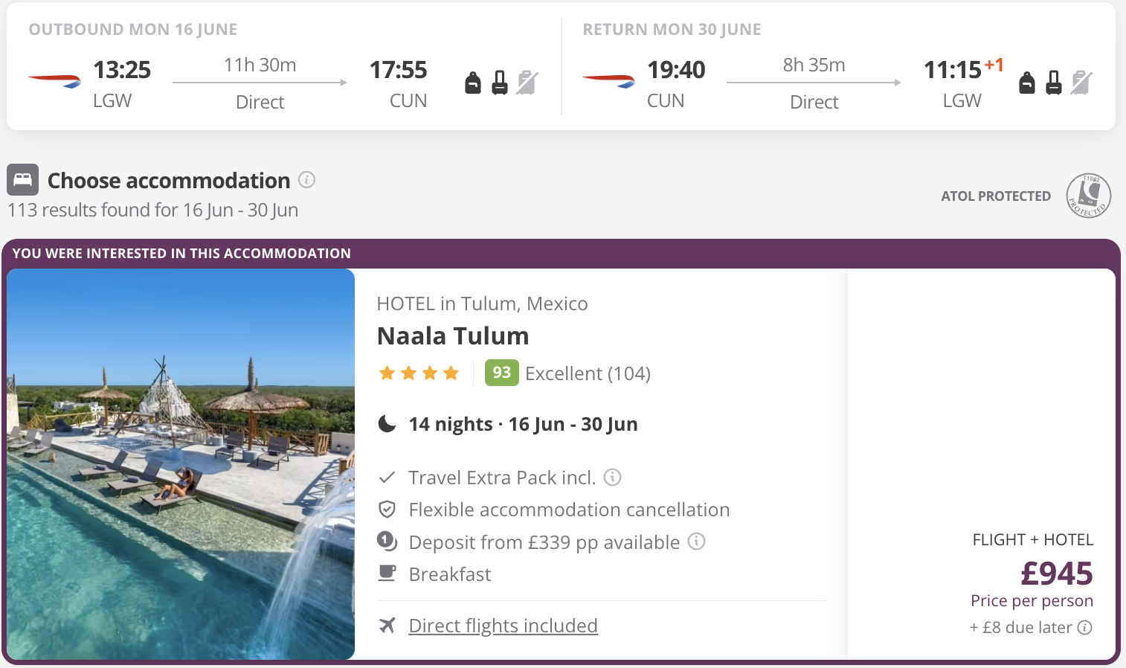Click return personal bag icon
Viewport: 1126px width, 668px height.
(1027, 83)
